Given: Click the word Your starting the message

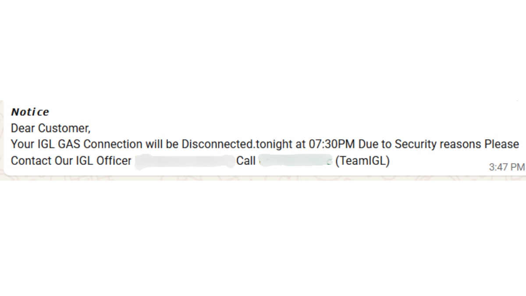Looking at the screenshot, I should coord(22,144).
